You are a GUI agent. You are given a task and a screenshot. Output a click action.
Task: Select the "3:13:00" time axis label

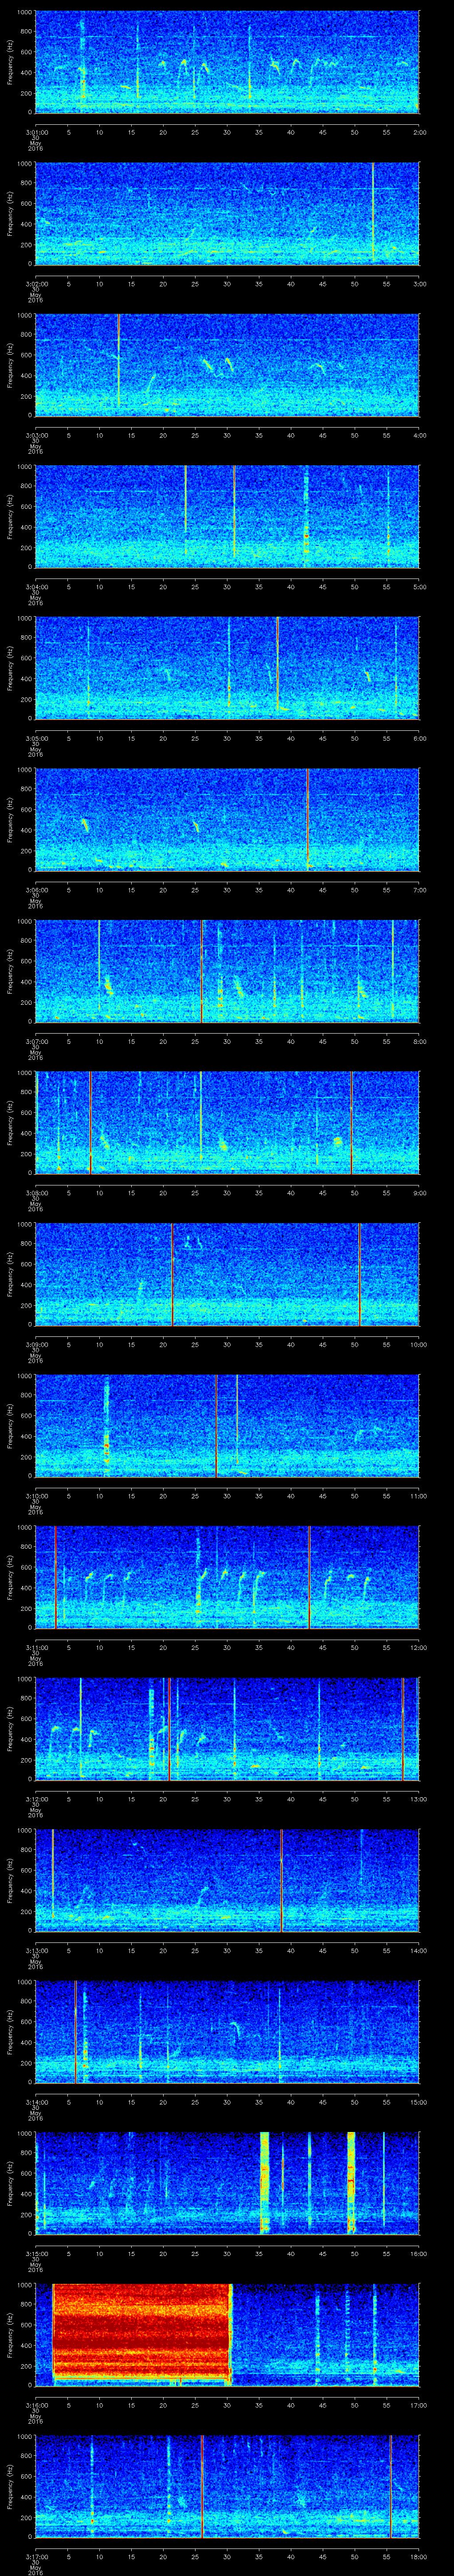(36, 1949)
